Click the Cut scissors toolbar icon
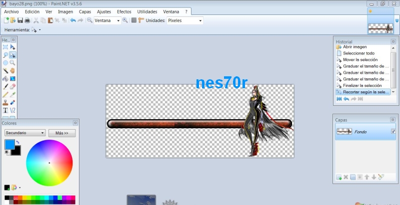This screenshot has height=205, width=400. pos(36,20)
